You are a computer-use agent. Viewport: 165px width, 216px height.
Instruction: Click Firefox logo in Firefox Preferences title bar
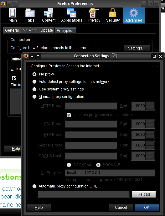tap(3, 4)
